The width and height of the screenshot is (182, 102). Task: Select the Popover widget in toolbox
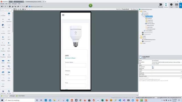[9, 67]
